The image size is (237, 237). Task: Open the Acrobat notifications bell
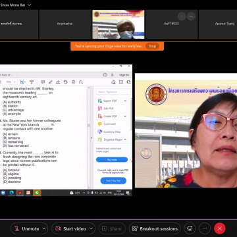[x=113, y=75]
